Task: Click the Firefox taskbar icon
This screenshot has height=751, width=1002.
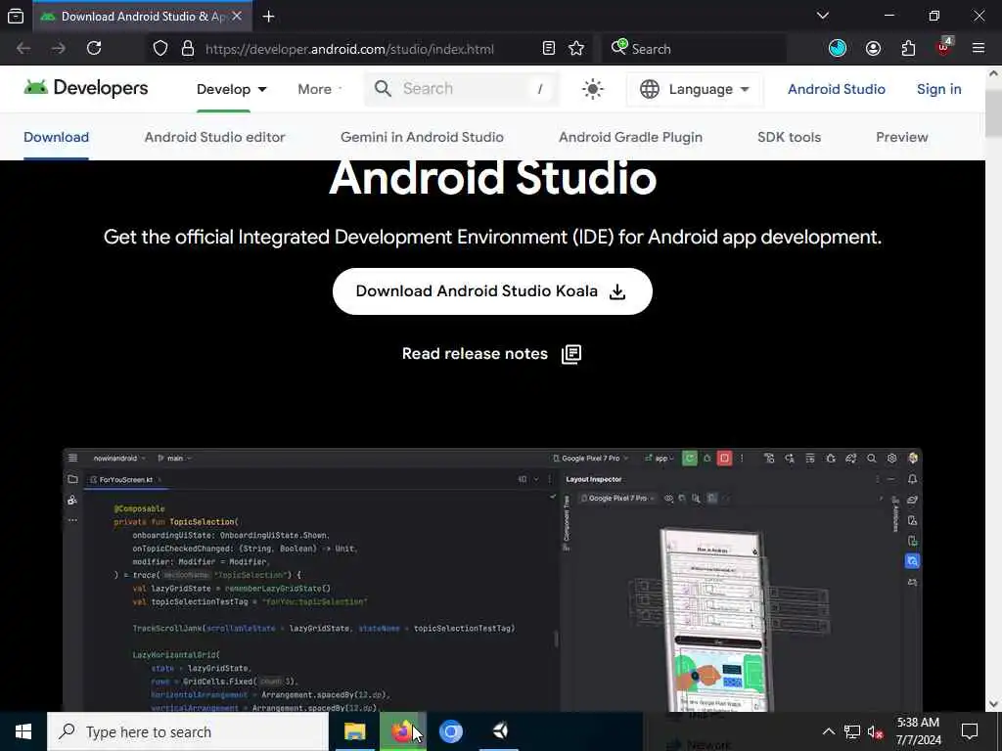Action: coord(402,731)
